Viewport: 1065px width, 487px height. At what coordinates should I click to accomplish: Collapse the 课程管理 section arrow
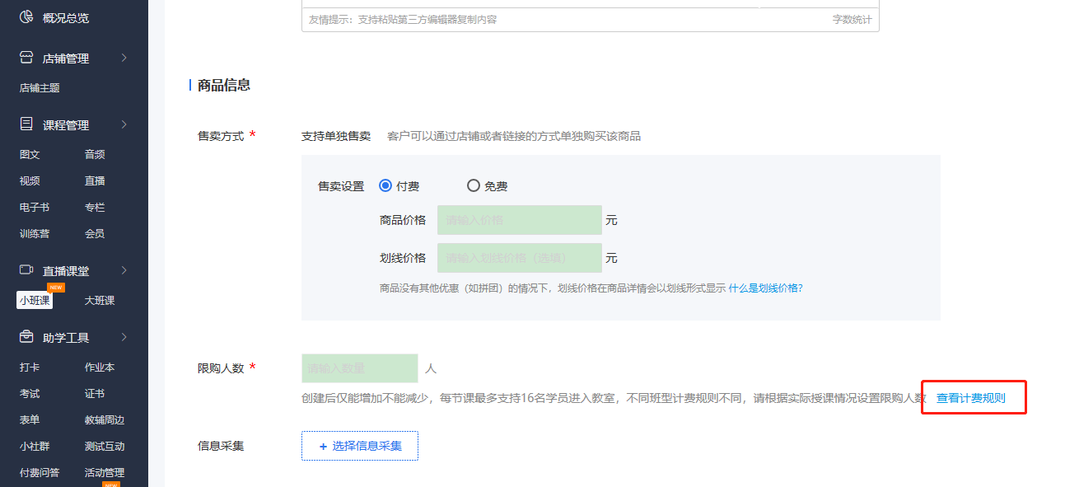click(124, 124)
